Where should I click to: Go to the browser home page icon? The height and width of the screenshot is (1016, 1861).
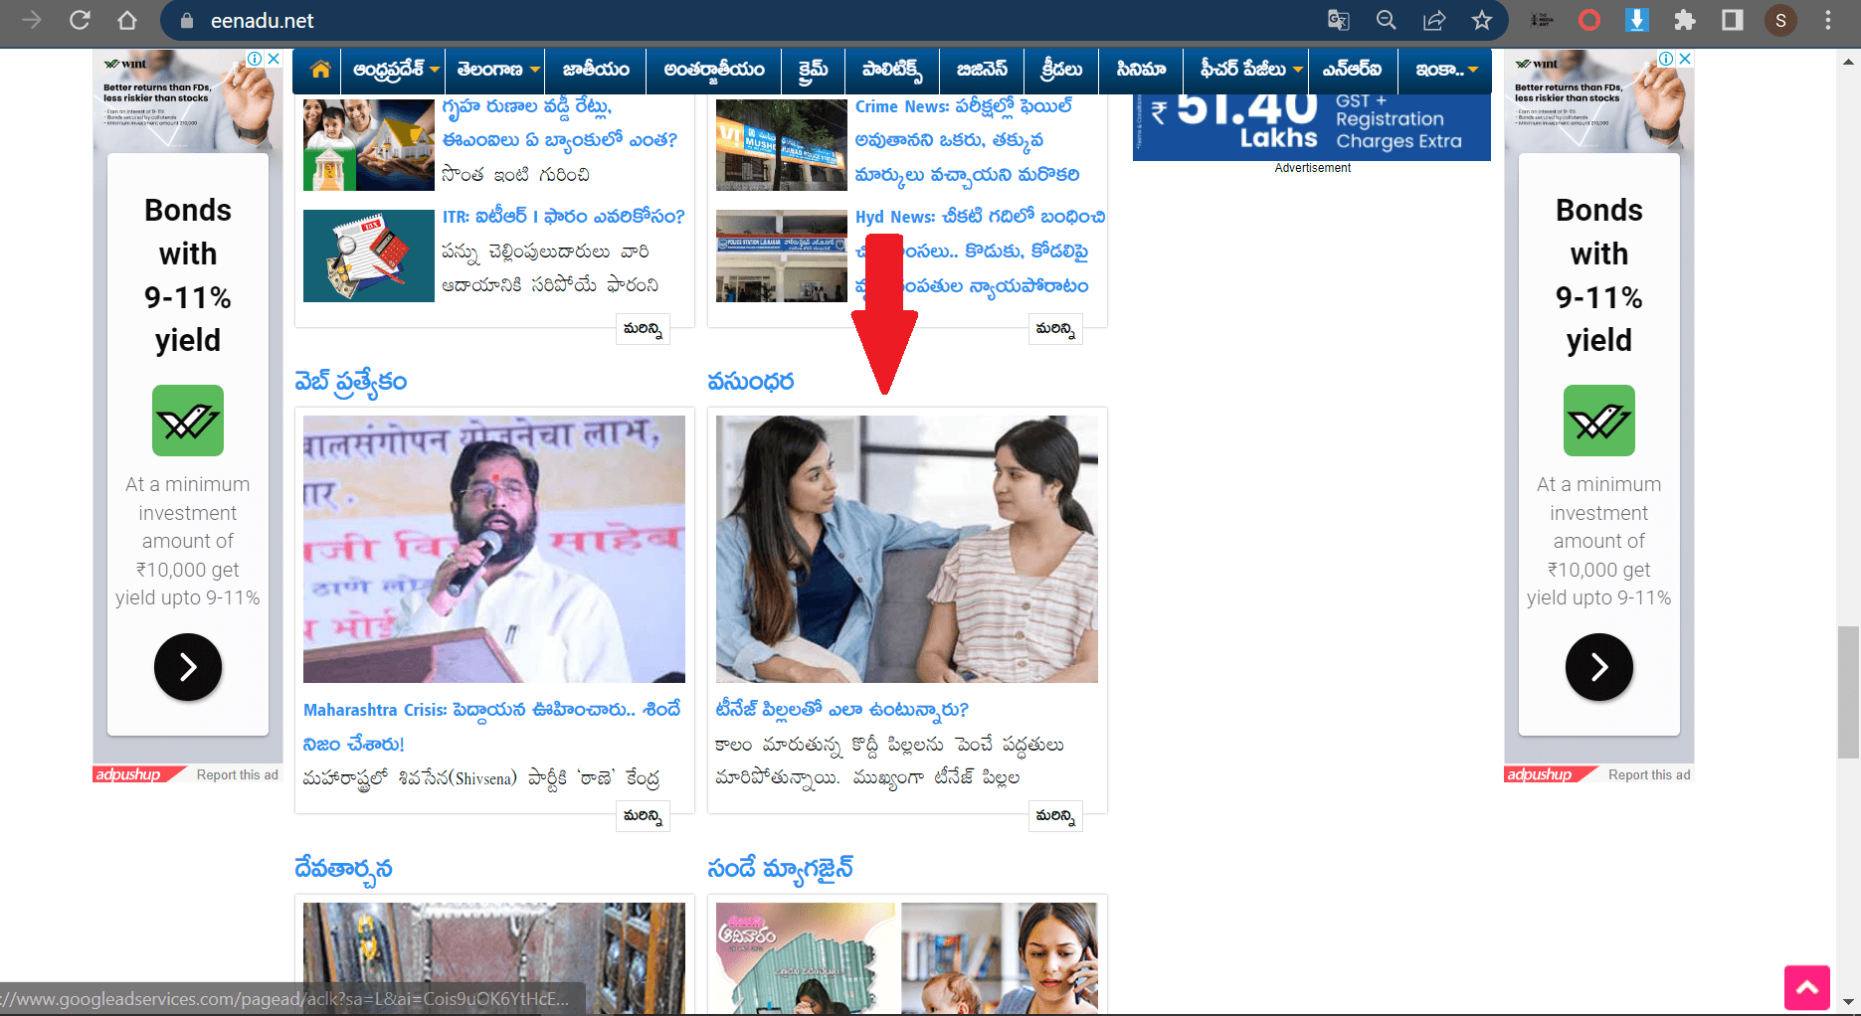click(x=127, y=20)
